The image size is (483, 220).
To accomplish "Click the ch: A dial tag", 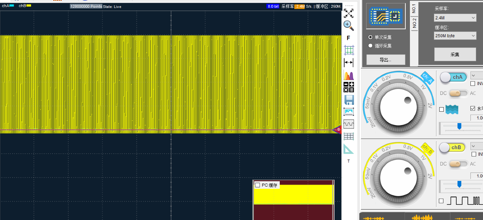I will click(x=428, y=78).
